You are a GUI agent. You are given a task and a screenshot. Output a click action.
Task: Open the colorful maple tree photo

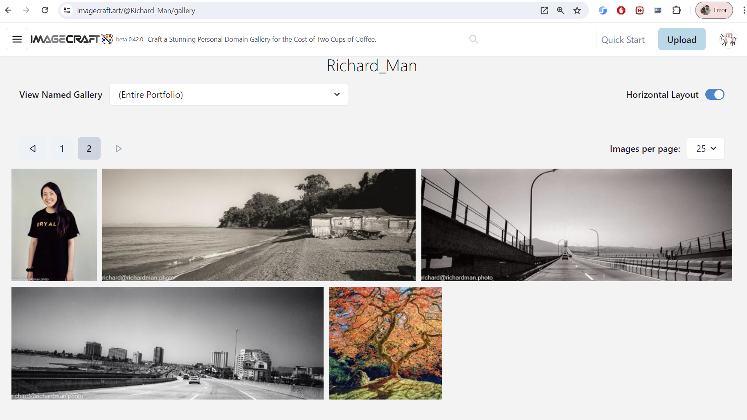click(385, 343)
